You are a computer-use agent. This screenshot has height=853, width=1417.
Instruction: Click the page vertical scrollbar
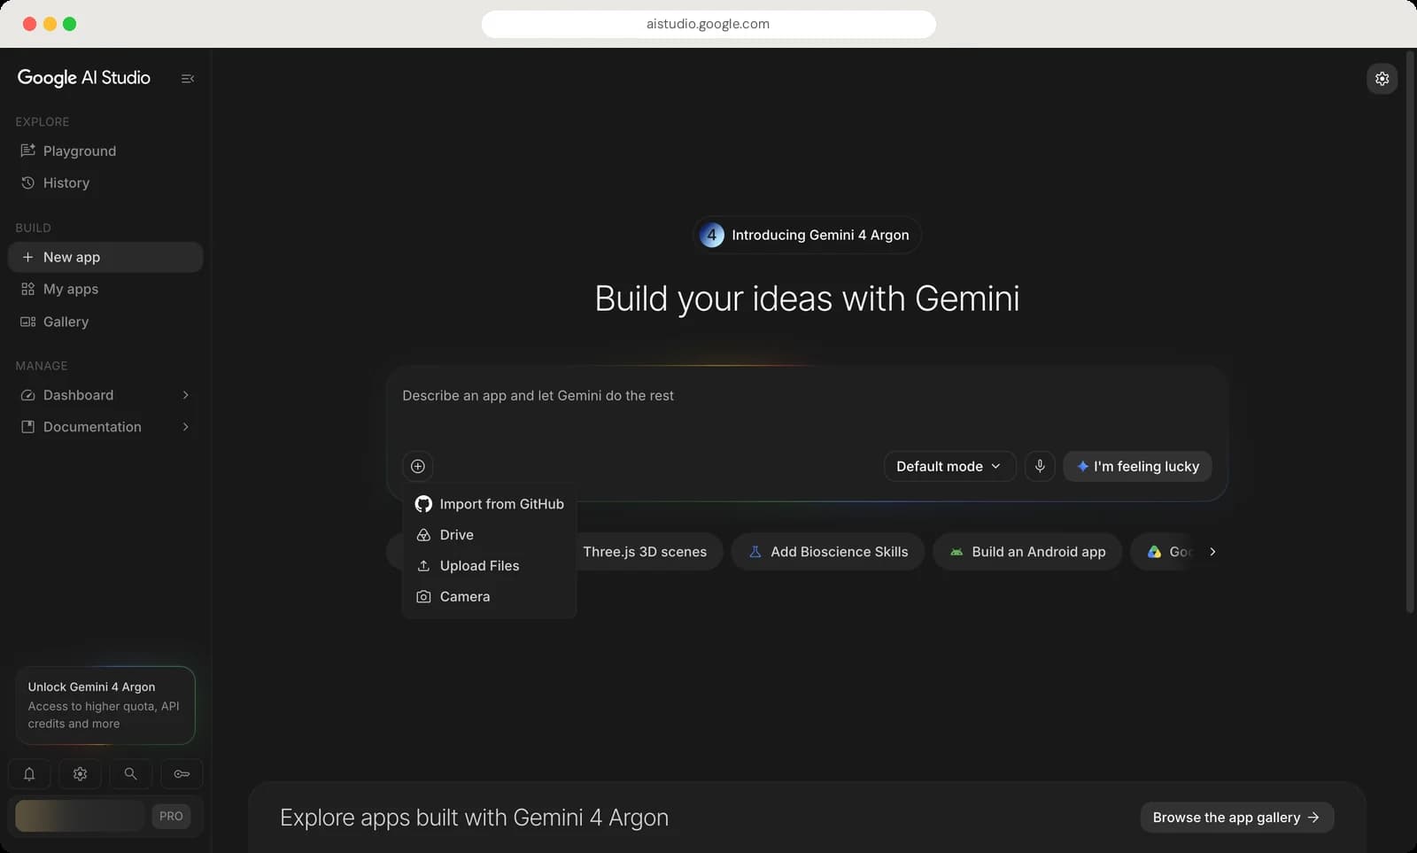pyautogui.click(x=1410, y=332)
